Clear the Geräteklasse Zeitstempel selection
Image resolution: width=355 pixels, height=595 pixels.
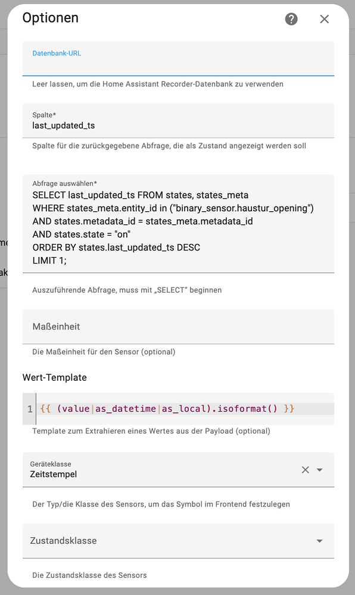(x=305, y=469)
